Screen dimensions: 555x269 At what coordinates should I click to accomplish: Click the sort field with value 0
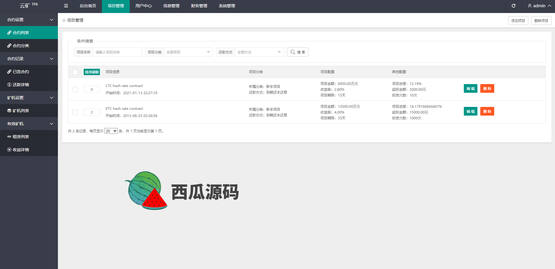coord(92,89)
